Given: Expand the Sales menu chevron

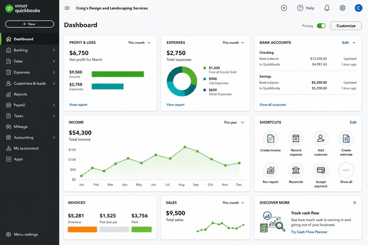Looking at the screenshot, I should pos(54,61).
